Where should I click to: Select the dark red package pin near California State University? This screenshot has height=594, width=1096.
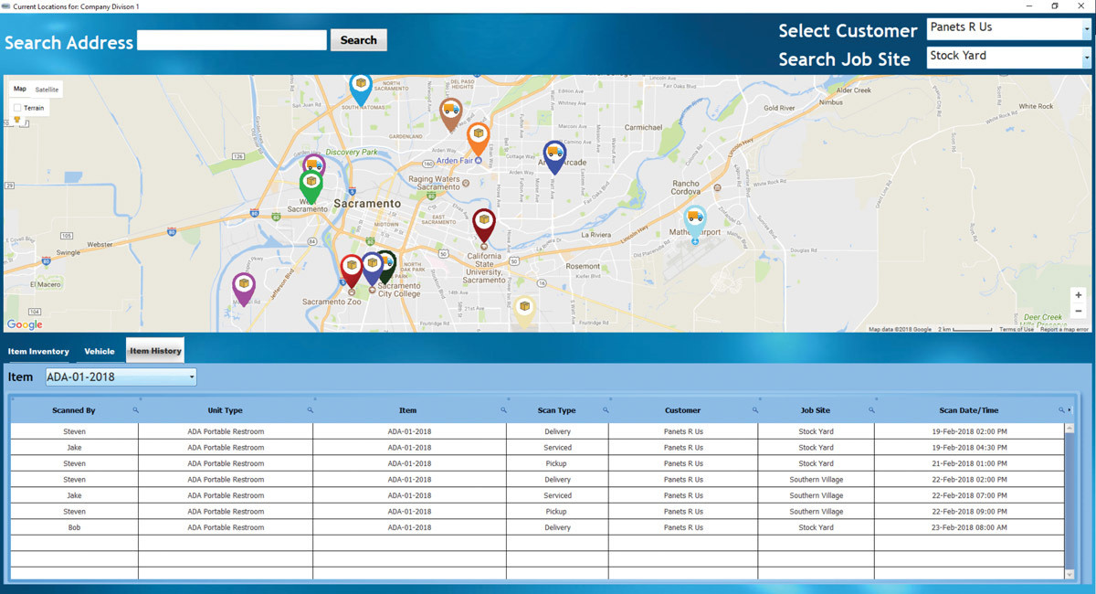click(484, 222)
